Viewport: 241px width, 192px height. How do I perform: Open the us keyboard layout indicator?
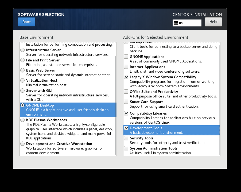(x=187, y=23)
